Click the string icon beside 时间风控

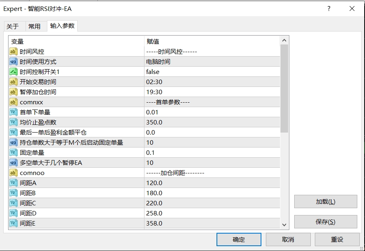pos(13,52)
